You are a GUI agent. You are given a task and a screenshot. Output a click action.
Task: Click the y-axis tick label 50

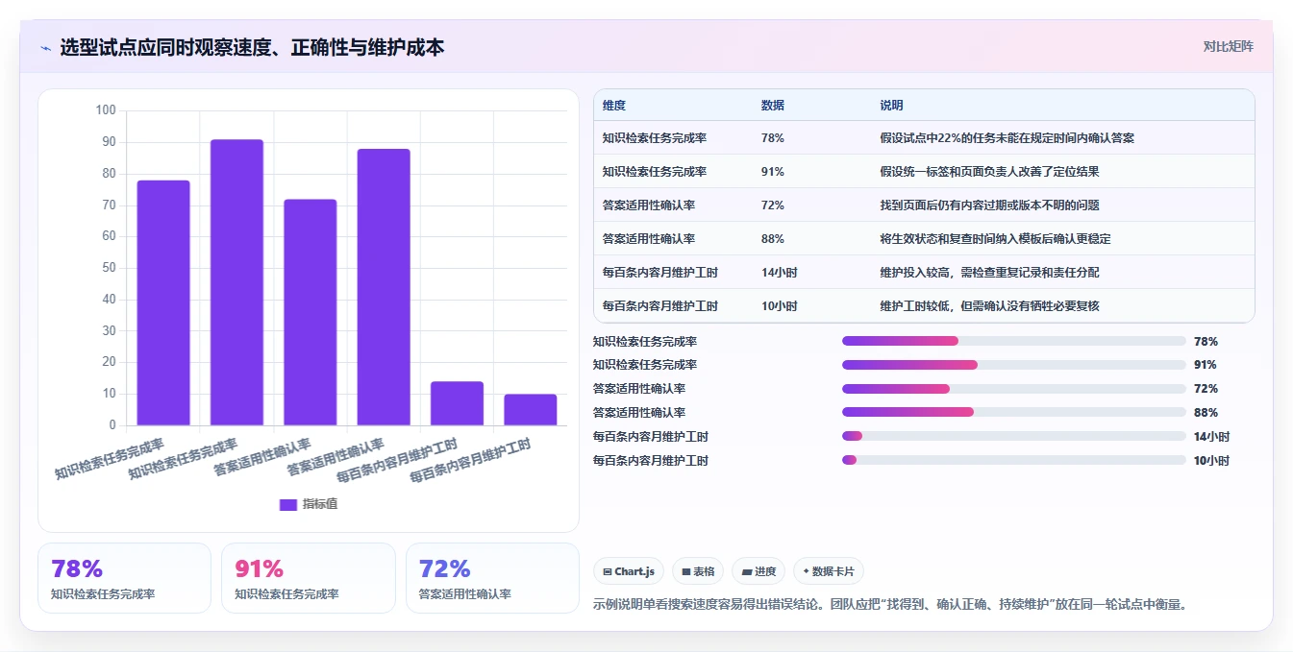pos(109,268)
